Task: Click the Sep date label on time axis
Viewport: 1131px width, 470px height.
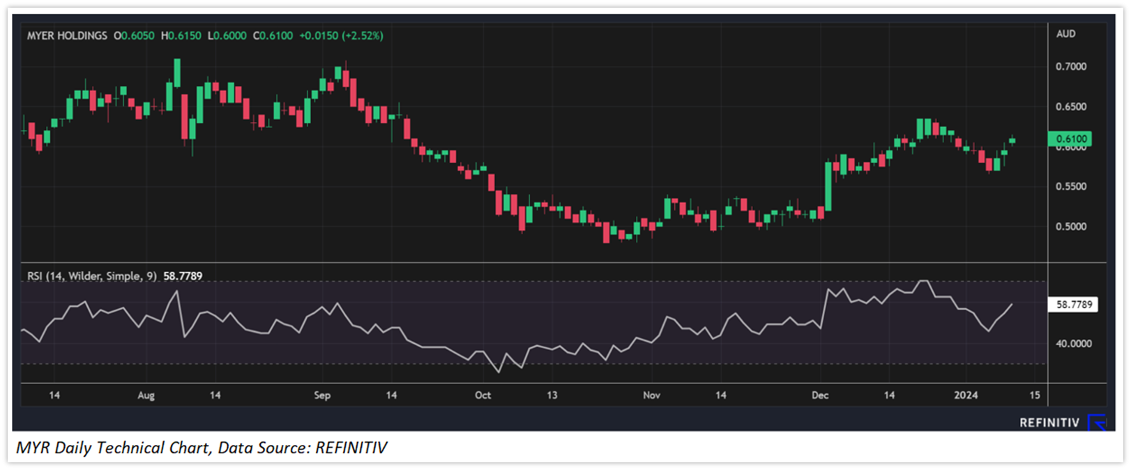Action: (x=322, y=395)
